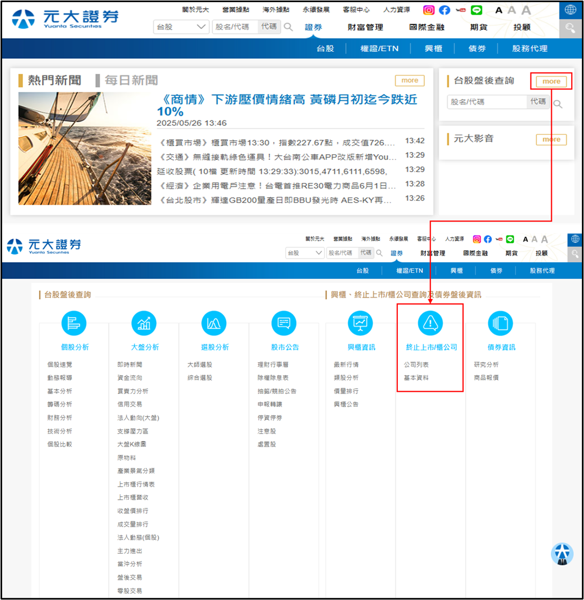Click the 個股分析 round icon
584x600 pixels.
click(x=74, y=323)
